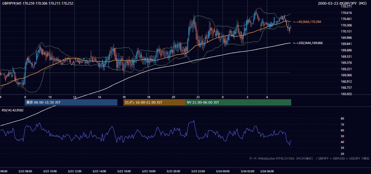Click the 3/24 00:00 bottom time label
The image size is (371, 174).
pos(223,171)
